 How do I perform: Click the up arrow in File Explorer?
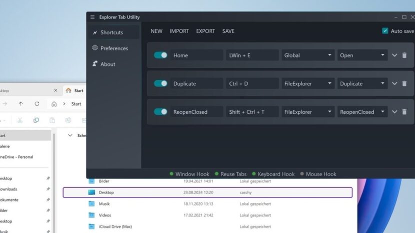pos(20,104)
